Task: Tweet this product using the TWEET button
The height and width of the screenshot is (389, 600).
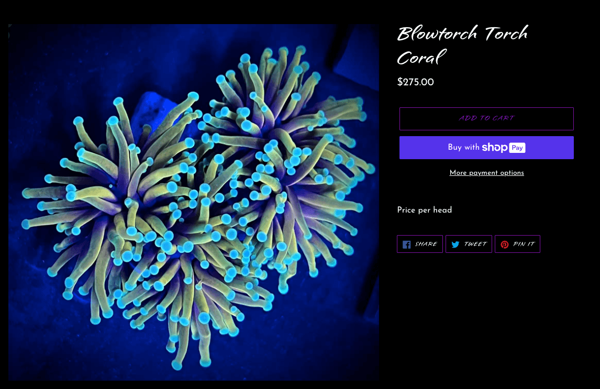Action: [469, 244]
